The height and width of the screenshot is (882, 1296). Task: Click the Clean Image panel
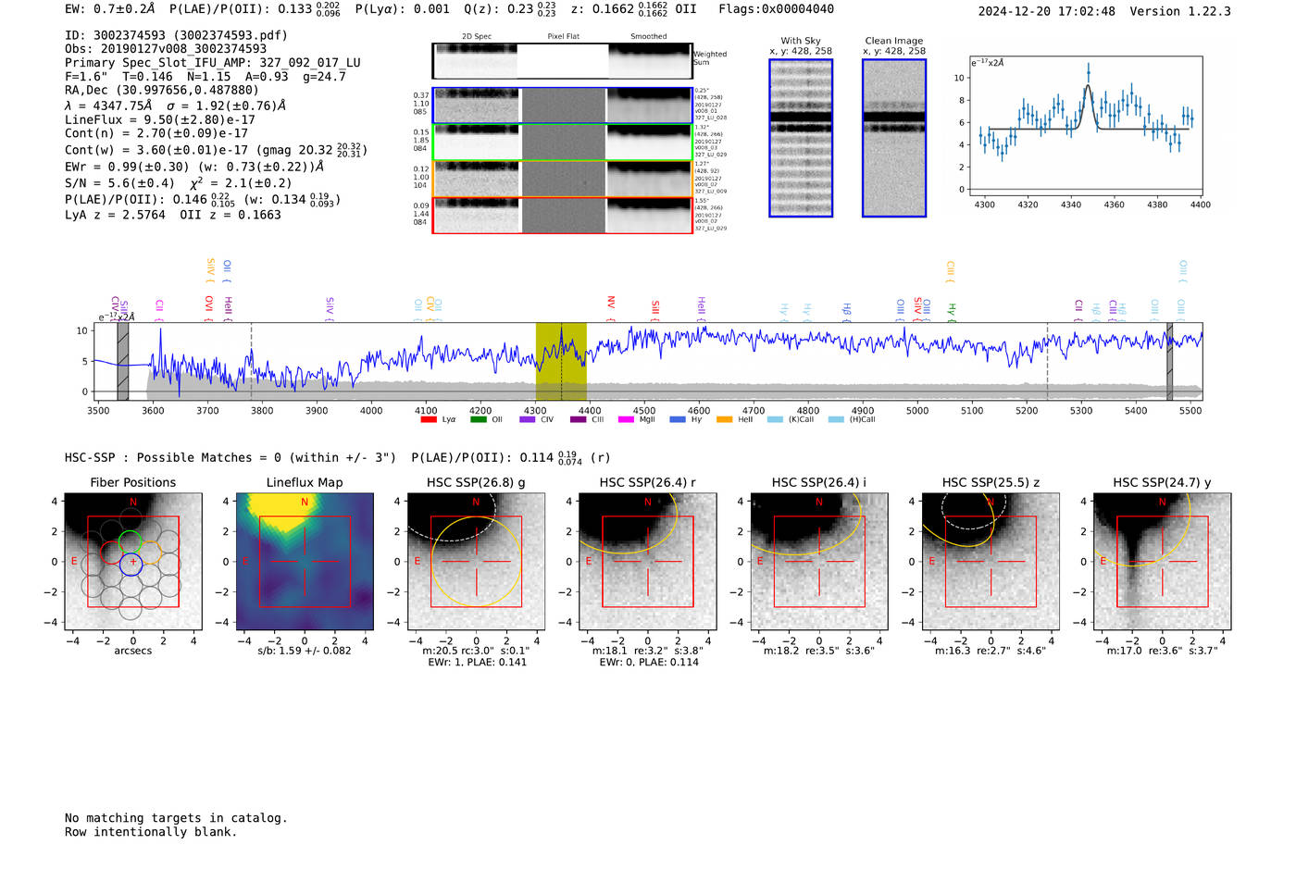click(x=894, y=138)
